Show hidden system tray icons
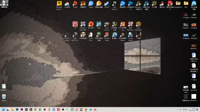This screenshot has height=112, width=200. click(x=177, y=110)
